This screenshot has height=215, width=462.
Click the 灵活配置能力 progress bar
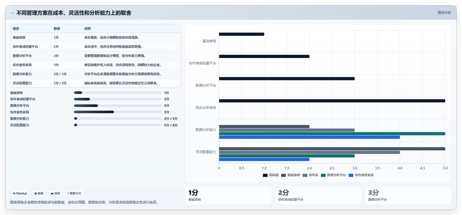point(118,125)
